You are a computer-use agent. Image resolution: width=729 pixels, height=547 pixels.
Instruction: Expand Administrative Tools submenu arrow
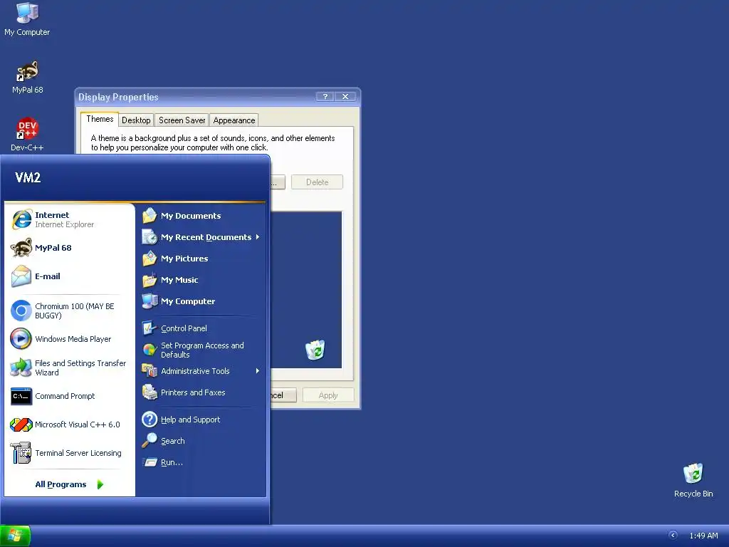point(257,371)
